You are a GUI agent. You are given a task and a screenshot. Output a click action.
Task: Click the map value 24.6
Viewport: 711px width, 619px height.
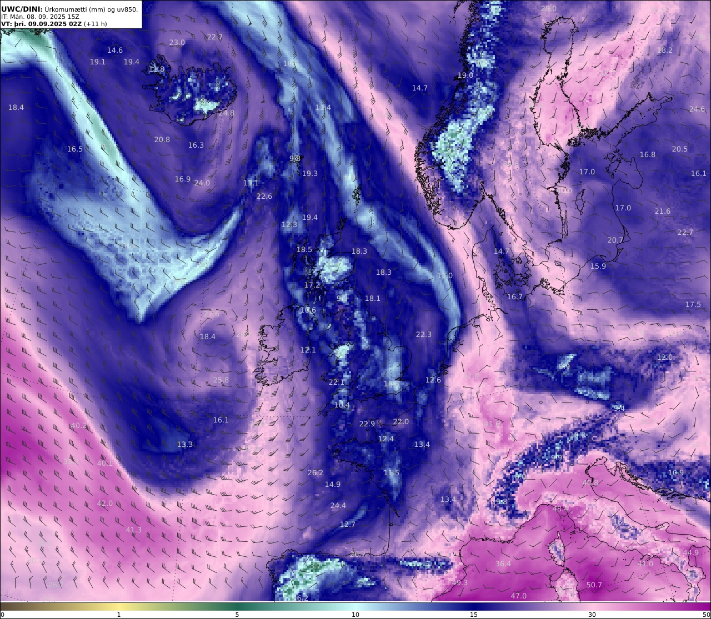coord(697,109)
